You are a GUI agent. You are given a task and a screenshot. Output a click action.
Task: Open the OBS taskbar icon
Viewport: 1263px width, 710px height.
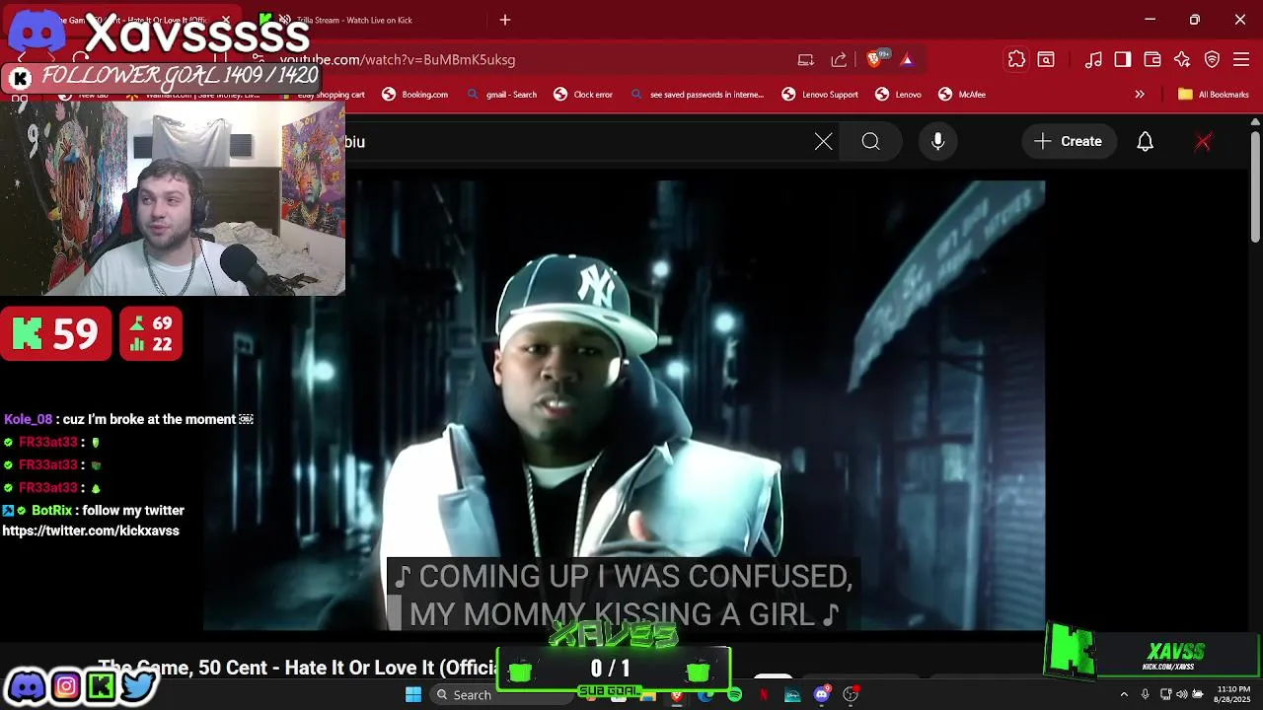(851, 695)
